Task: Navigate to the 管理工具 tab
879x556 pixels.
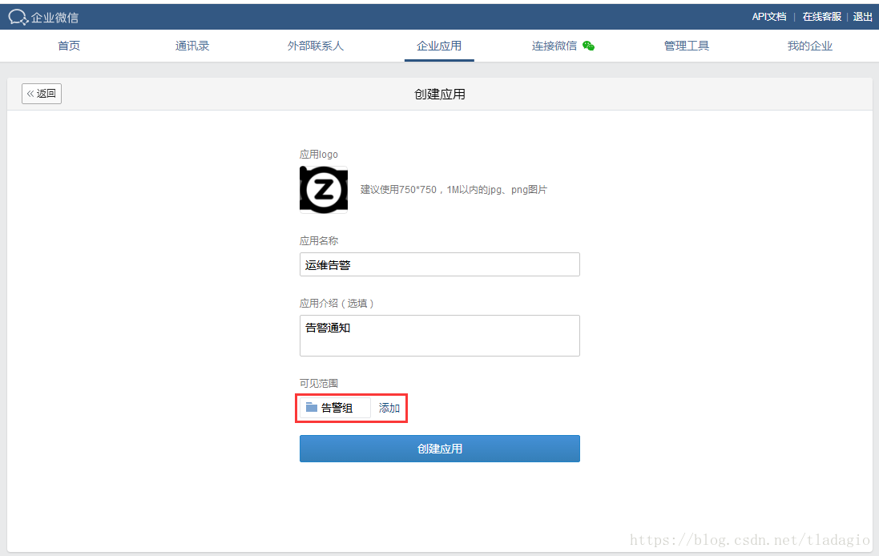Action: point(687,46)
